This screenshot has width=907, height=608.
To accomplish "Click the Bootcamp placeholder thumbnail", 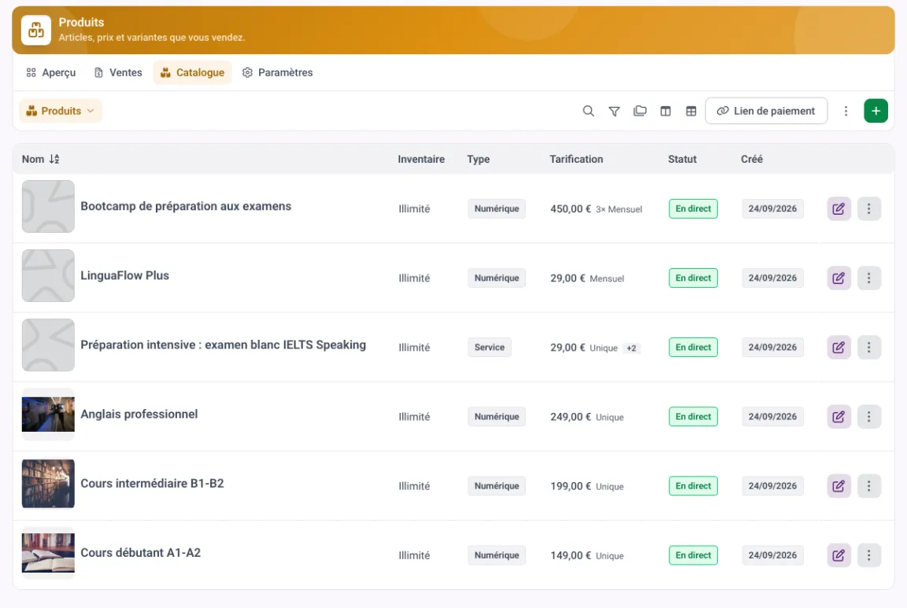I will point(48,206).
